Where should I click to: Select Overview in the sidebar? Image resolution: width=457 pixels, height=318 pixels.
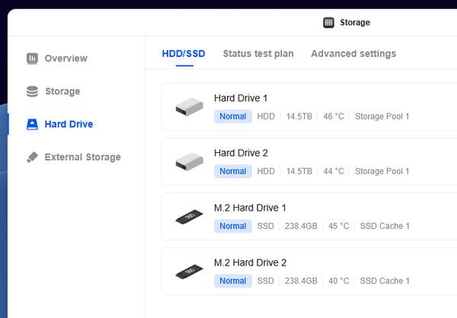pyautogui.click(x=66, y=59)
